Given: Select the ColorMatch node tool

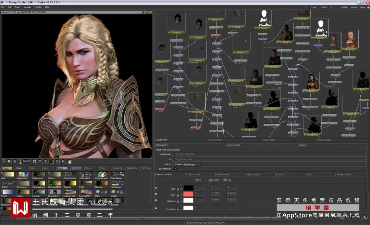Looking at the screenshot, I should click(86, 175).
